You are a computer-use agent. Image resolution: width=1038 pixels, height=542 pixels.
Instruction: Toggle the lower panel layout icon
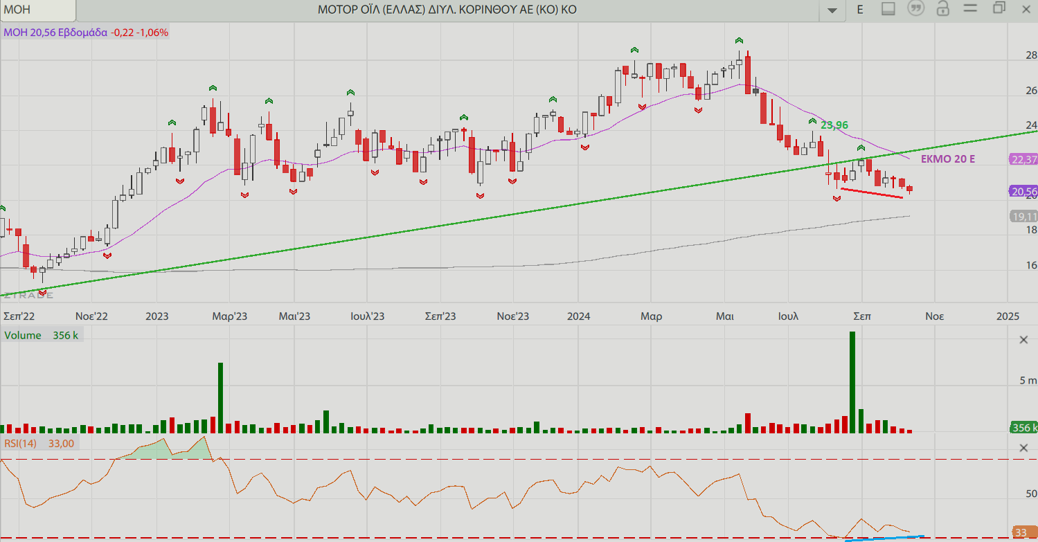pyautogui.click(x=888, y=9)
